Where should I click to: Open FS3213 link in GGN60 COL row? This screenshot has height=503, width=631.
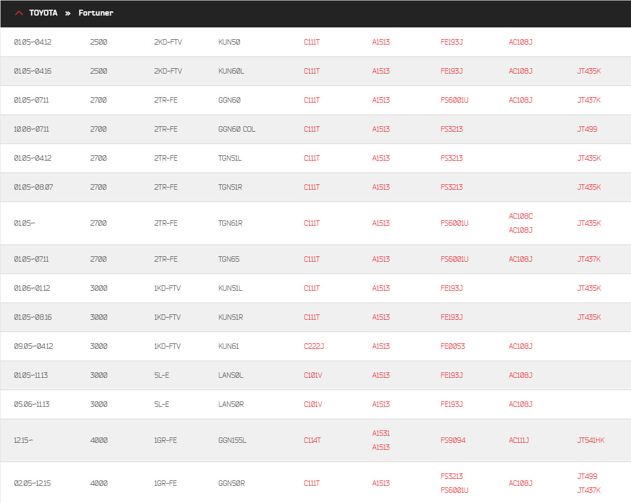click(451, 129)
